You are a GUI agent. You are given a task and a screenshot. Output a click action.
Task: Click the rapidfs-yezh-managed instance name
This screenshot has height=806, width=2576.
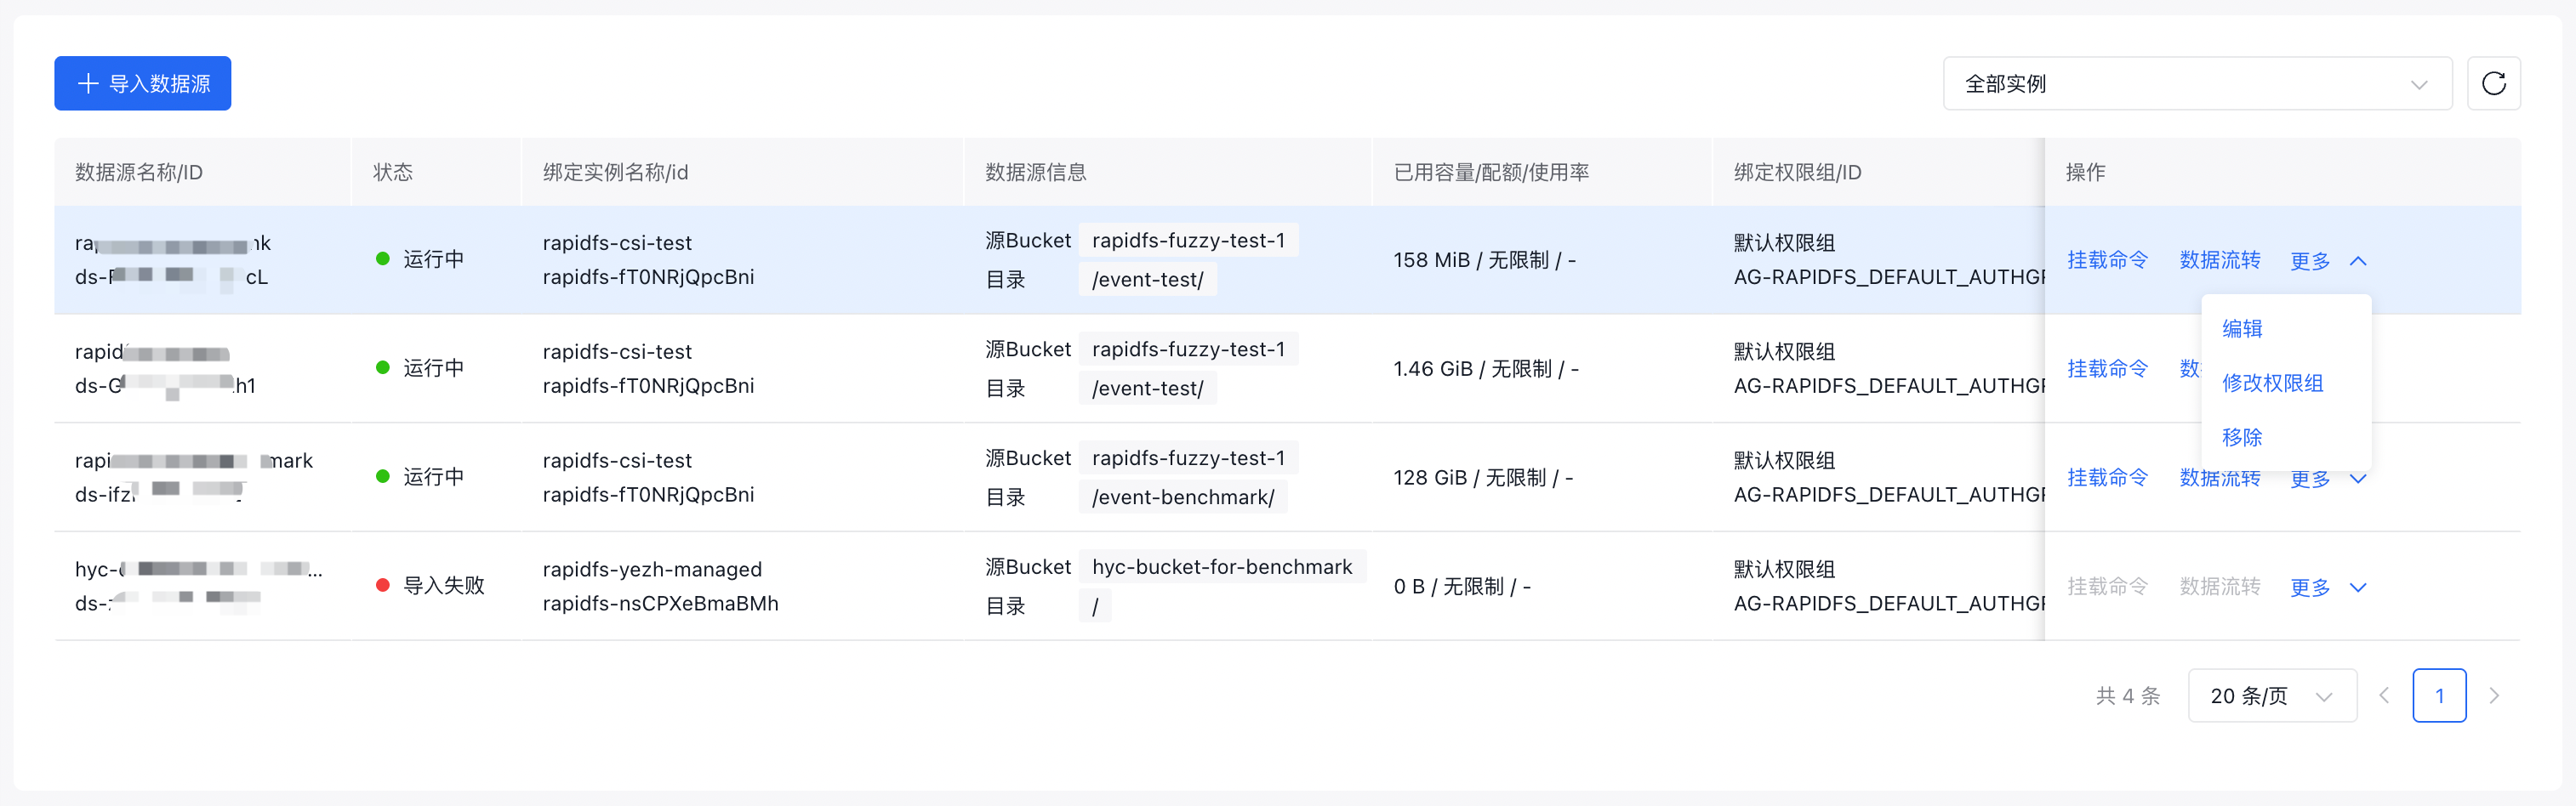[x=652, y=568]
